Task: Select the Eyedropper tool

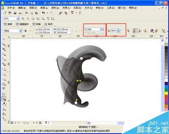Action: [x=4, y=104]
